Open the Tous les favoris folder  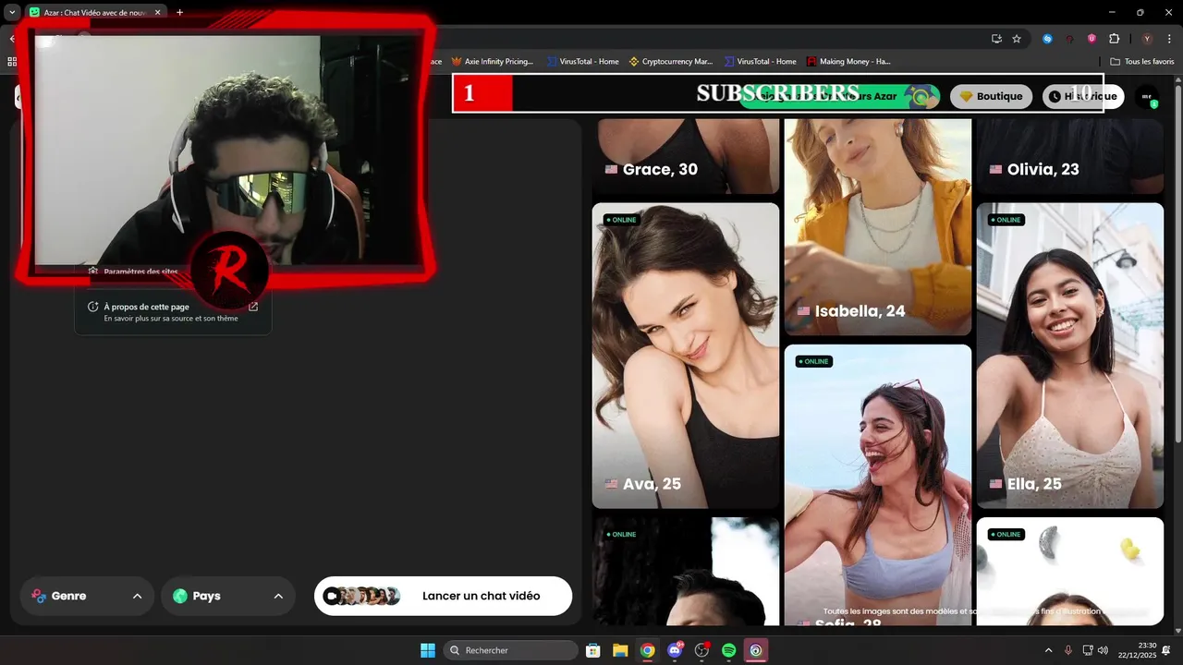pyautogui.click(x=1141, y=61)
